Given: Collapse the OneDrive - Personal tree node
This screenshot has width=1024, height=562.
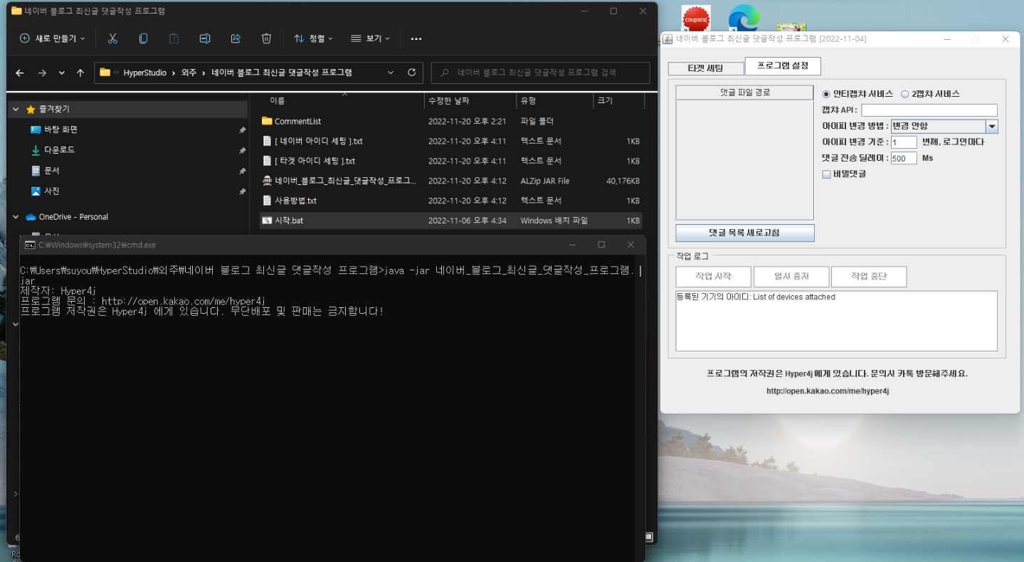Looking at the screenshot, I should point(16,217).
